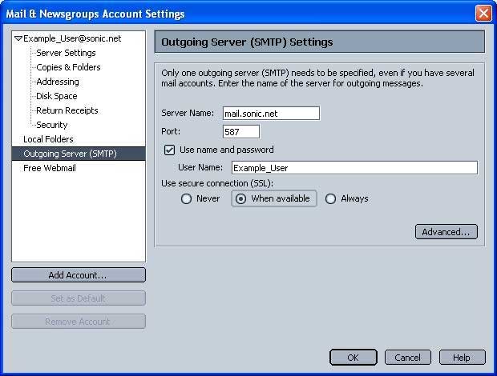Open Help for account settings

(x=463, y=358)
